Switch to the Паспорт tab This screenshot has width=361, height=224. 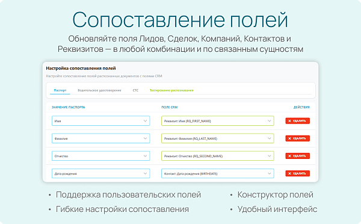point(60,90)
